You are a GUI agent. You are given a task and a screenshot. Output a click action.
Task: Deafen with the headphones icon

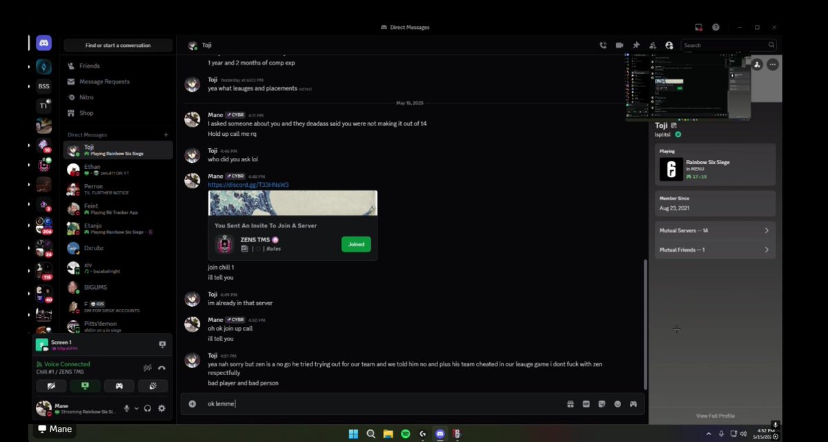[148, 408]
